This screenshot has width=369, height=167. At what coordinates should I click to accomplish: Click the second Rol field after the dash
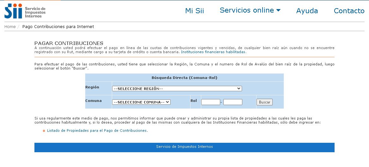233,102
